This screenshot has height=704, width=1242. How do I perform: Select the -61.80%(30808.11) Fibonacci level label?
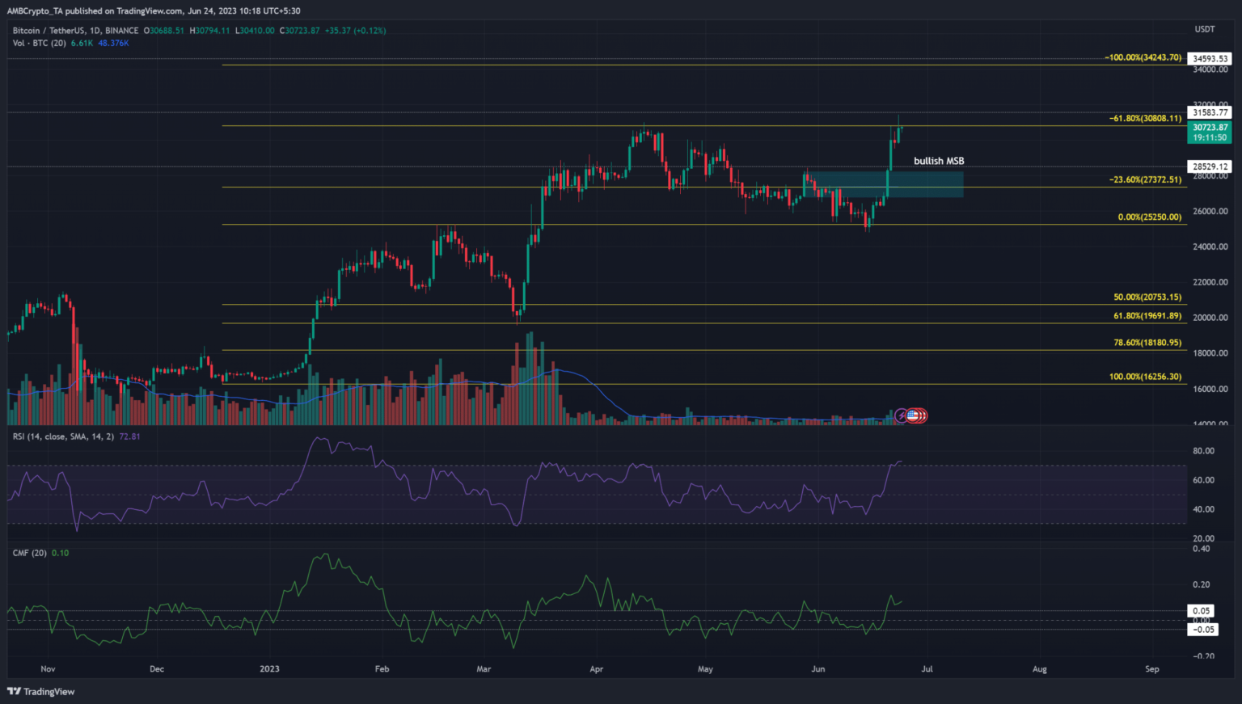pyautogui.click(x=1145, y=118)
